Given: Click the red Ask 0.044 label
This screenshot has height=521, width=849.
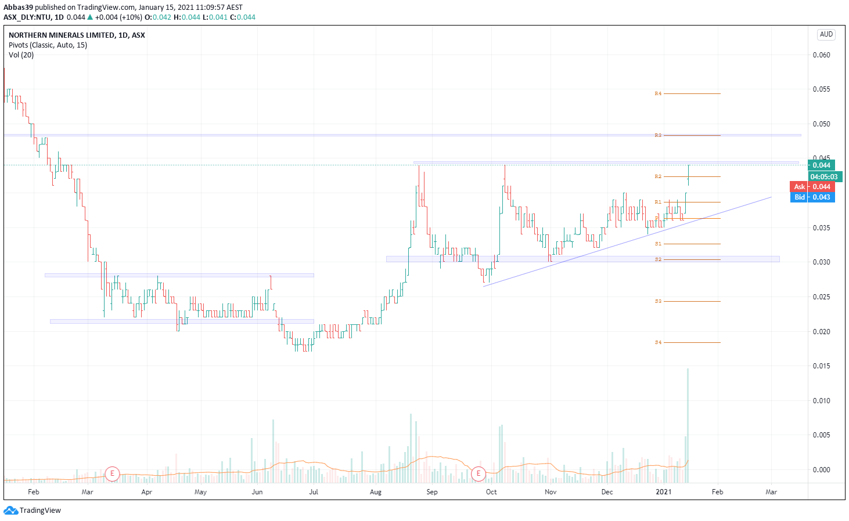Looking at the screenshot, I should (x=812, y=187).
